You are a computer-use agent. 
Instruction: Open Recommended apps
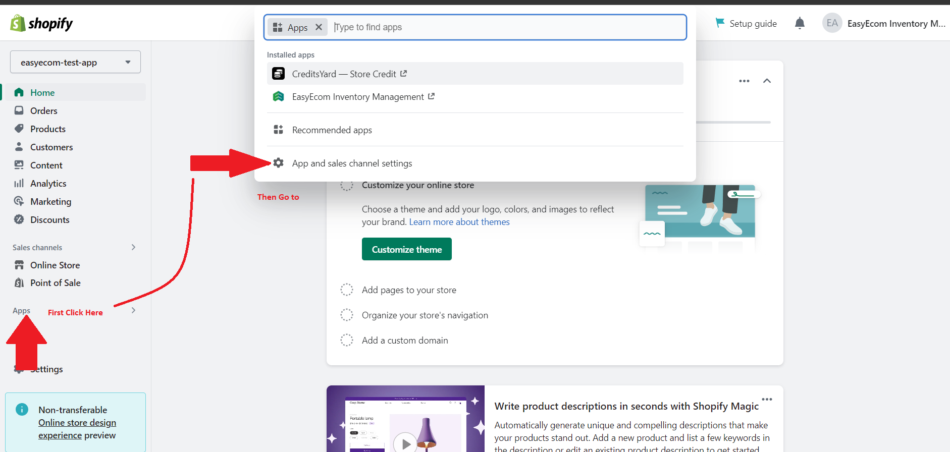point(475,130)
